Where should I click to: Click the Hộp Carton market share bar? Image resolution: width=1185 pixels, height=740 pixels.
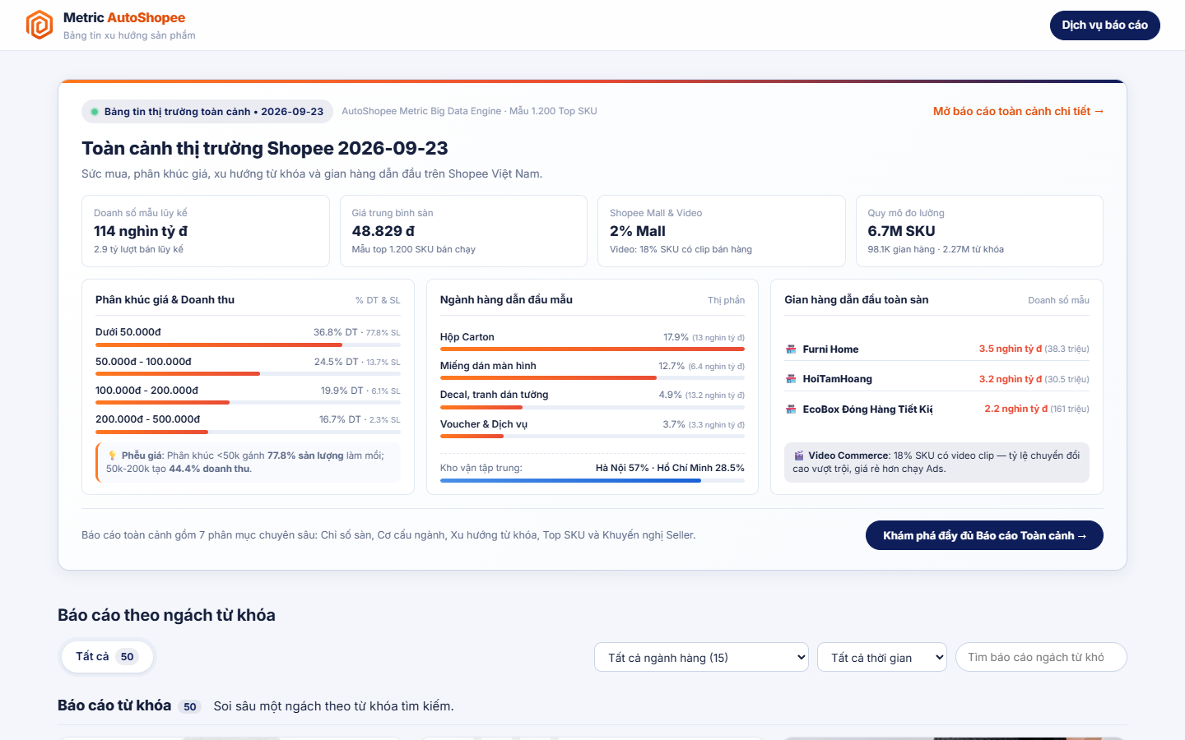point(592,349)
